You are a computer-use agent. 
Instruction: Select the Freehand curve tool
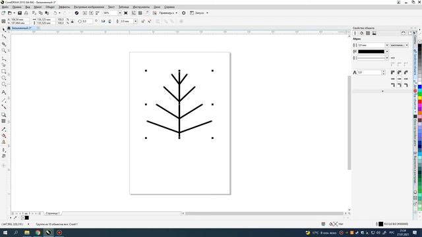(4, 59)
